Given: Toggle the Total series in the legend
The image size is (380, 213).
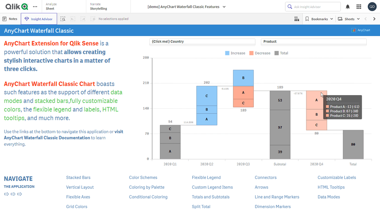Looking at the screenshot, I should pyautogui.click(x=281, y=53).
